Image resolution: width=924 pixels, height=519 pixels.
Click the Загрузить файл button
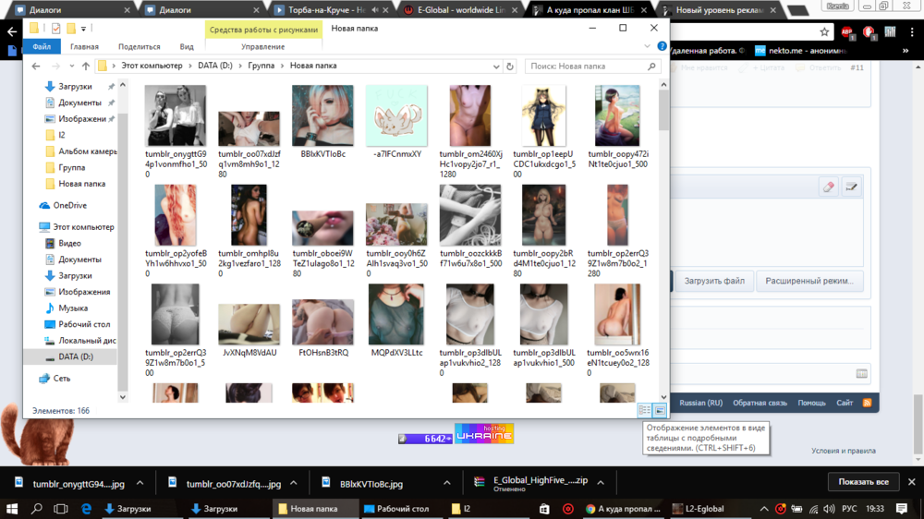[714, 281]
